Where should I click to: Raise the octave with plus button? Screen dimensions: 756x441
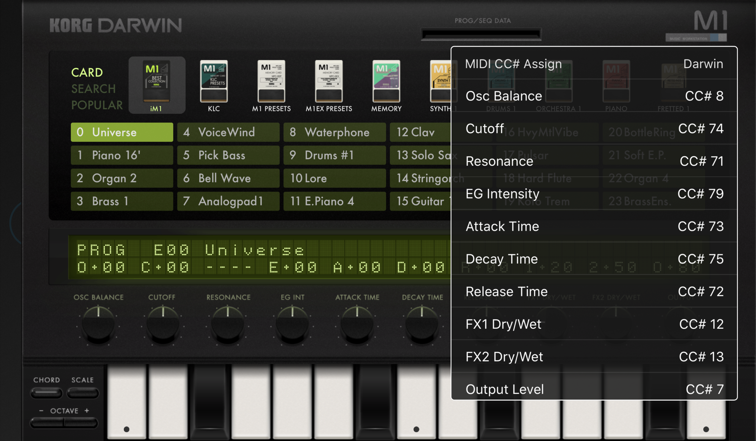[x=81, y=422]
